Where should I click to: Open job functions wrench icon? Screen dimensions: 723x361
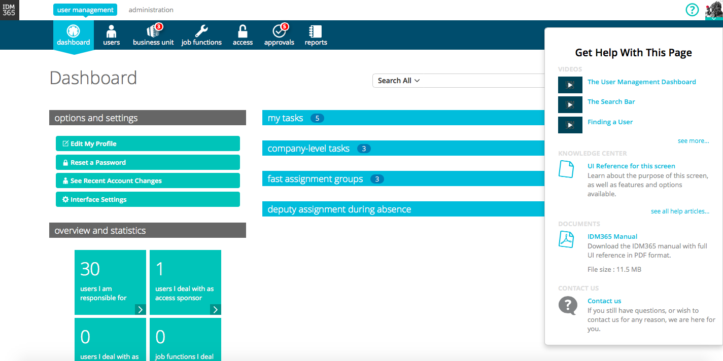coord(201,31)
